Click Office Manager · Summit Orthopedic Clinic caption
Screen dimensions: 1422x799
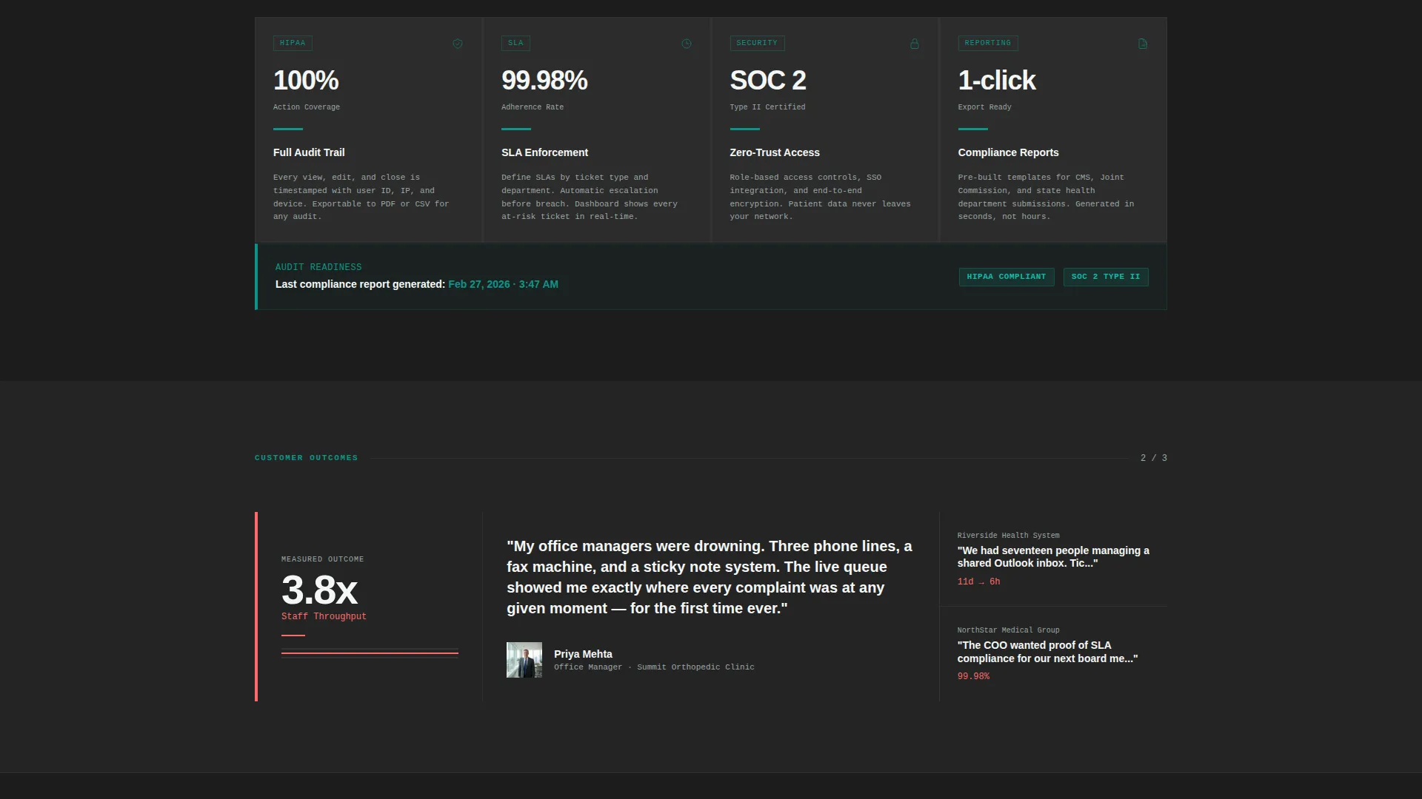pyautogui.click(x=654, y=667)
